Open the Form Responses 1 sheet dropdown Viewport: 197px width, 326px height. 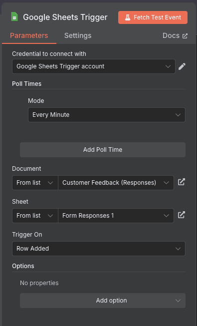point(116,216)
